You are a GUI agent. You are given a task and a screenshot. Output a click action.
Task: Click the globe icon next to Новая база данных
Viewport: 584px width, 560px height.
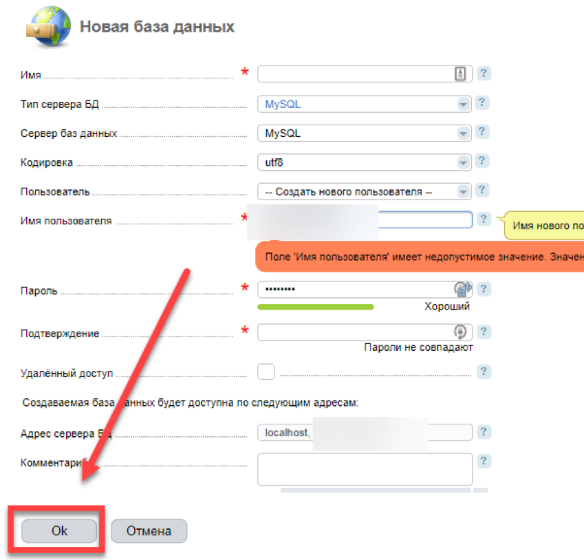tap(48, 27)
